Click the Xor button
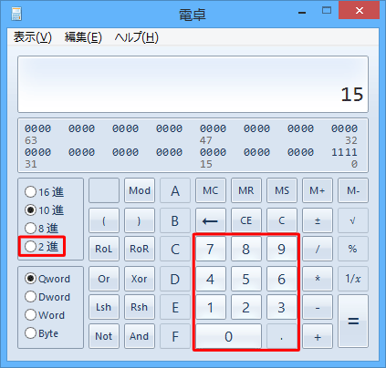Screen dimensions: 386x368 140,279
